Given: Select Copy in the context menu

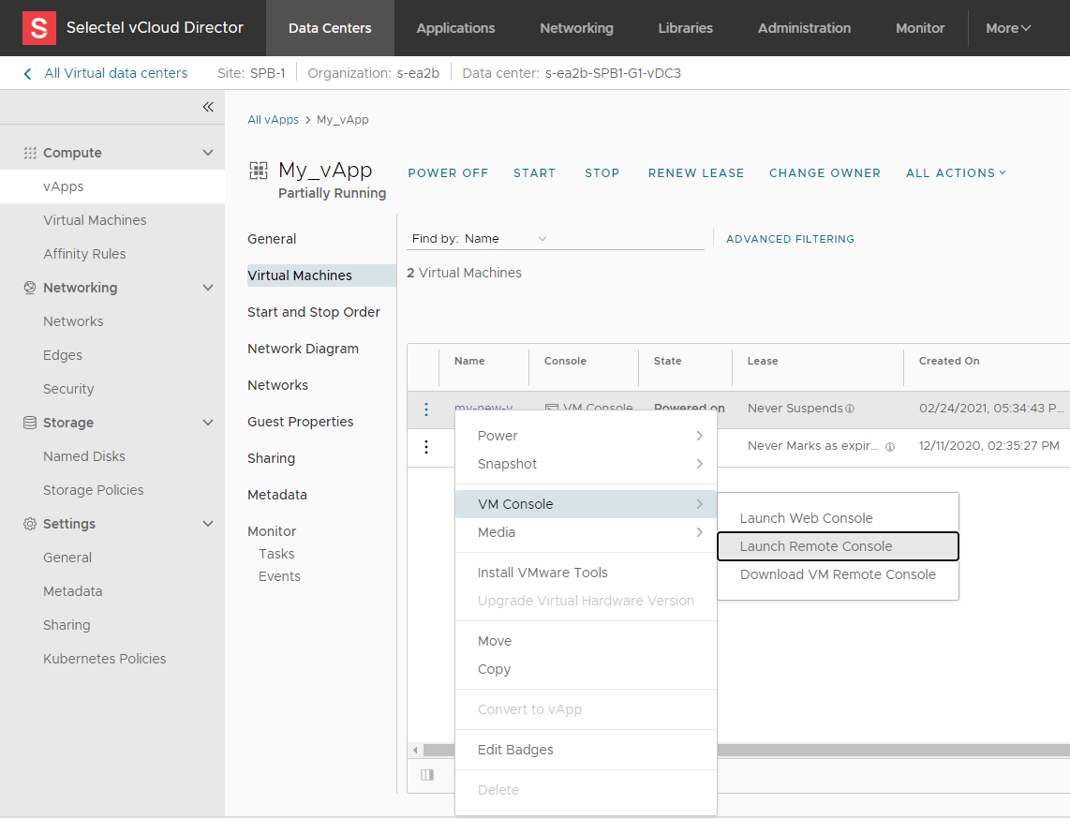Looking at the screenshot, I should [x=586, y=669].
